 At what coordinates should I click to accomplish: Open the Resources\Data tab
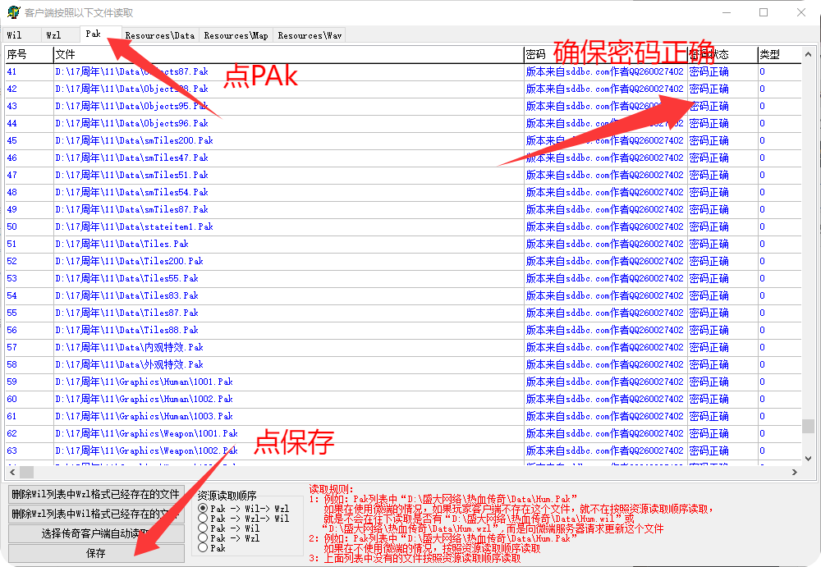160,35
